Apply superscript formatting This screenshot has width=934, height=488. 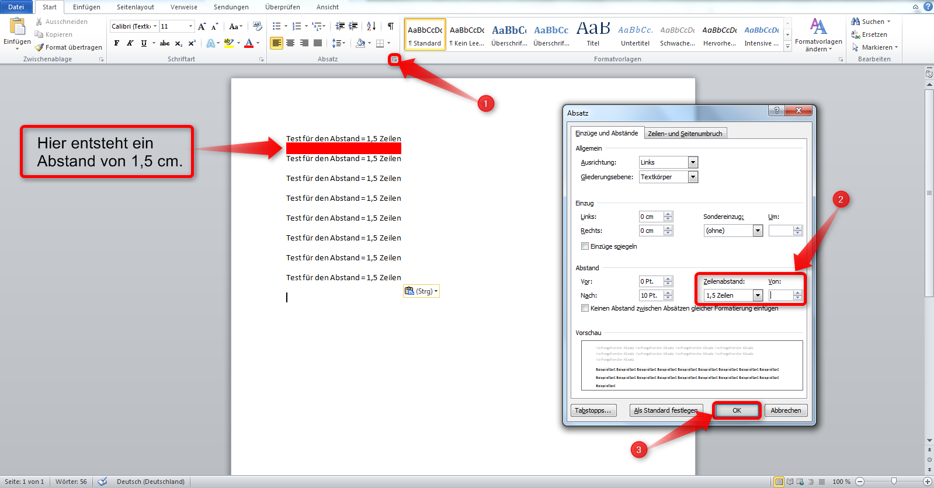pos(192,43)
